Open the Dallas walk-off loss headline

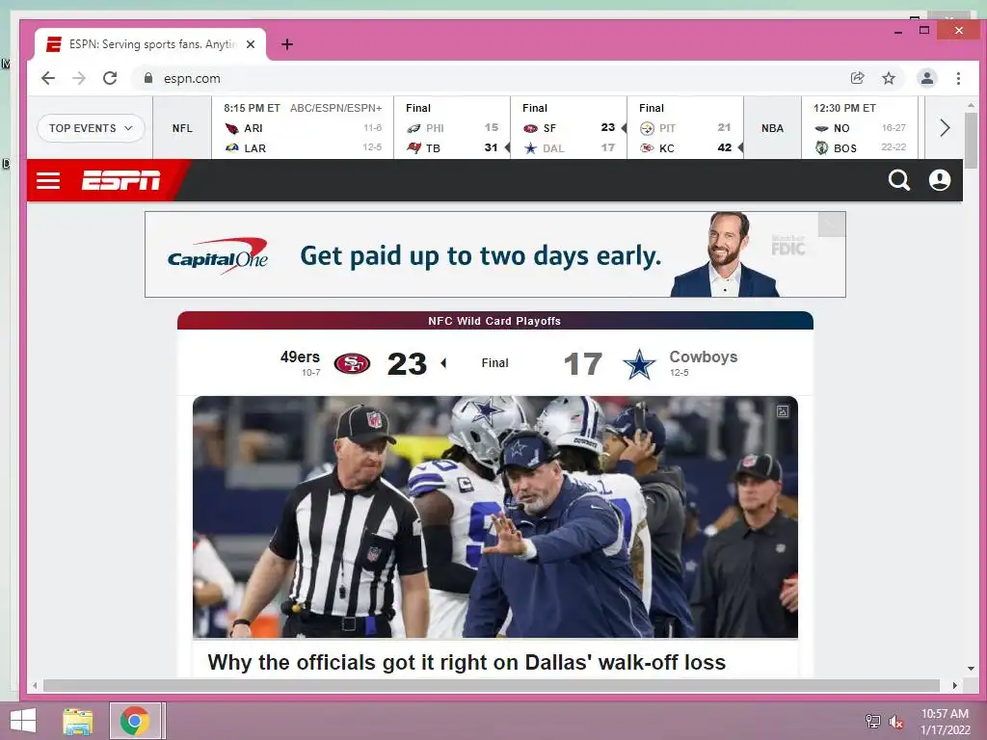(467, 663)
